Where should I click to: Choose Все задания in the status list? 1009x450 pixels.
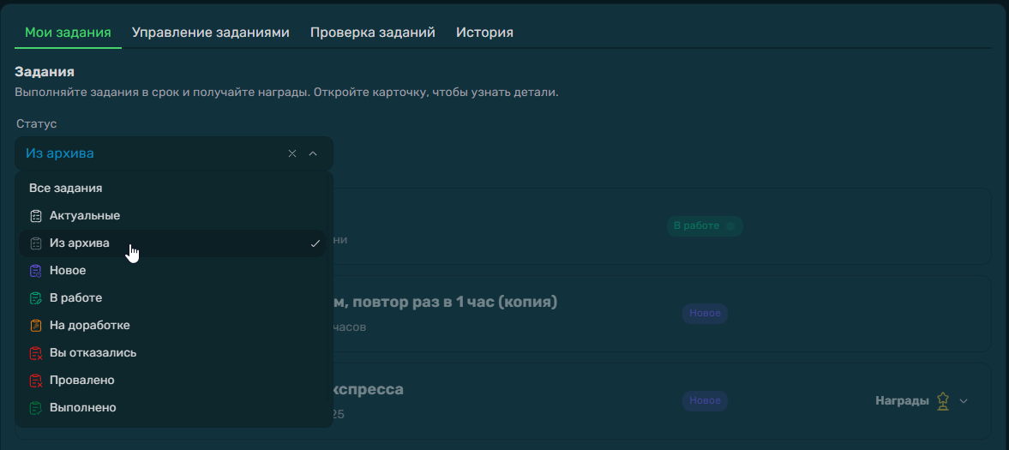click(x=66, y=189)
